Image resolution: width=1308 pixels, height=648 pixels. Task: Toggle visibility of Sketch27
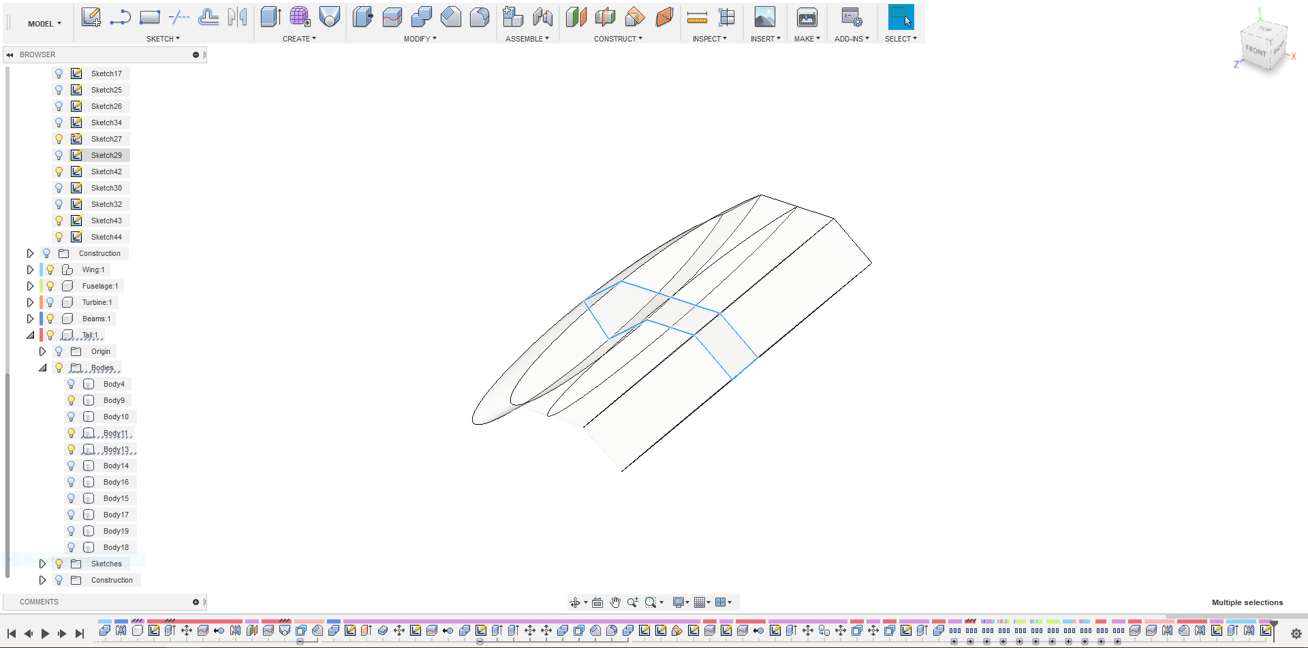pyautogui.click(x=59, y=139)
